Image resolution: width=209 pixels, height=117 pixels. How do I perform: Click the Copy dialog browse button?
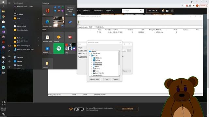click(x=129, y=50)
